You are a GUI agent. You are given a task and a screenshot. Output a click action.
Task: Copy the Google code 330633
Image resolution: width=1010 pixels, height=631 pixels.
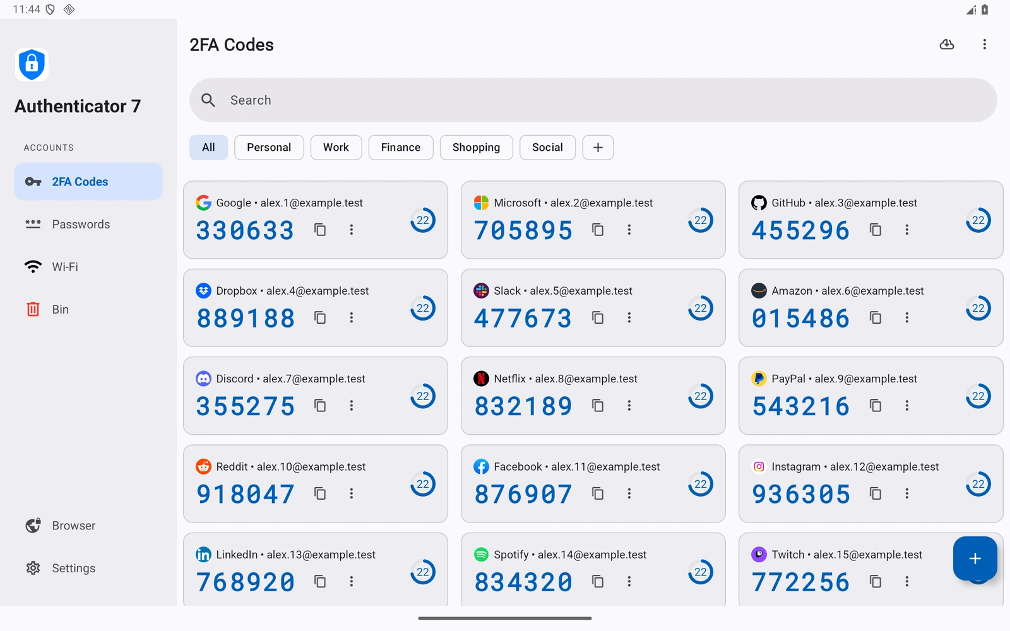pyautogui.click(x=320, y=230)
